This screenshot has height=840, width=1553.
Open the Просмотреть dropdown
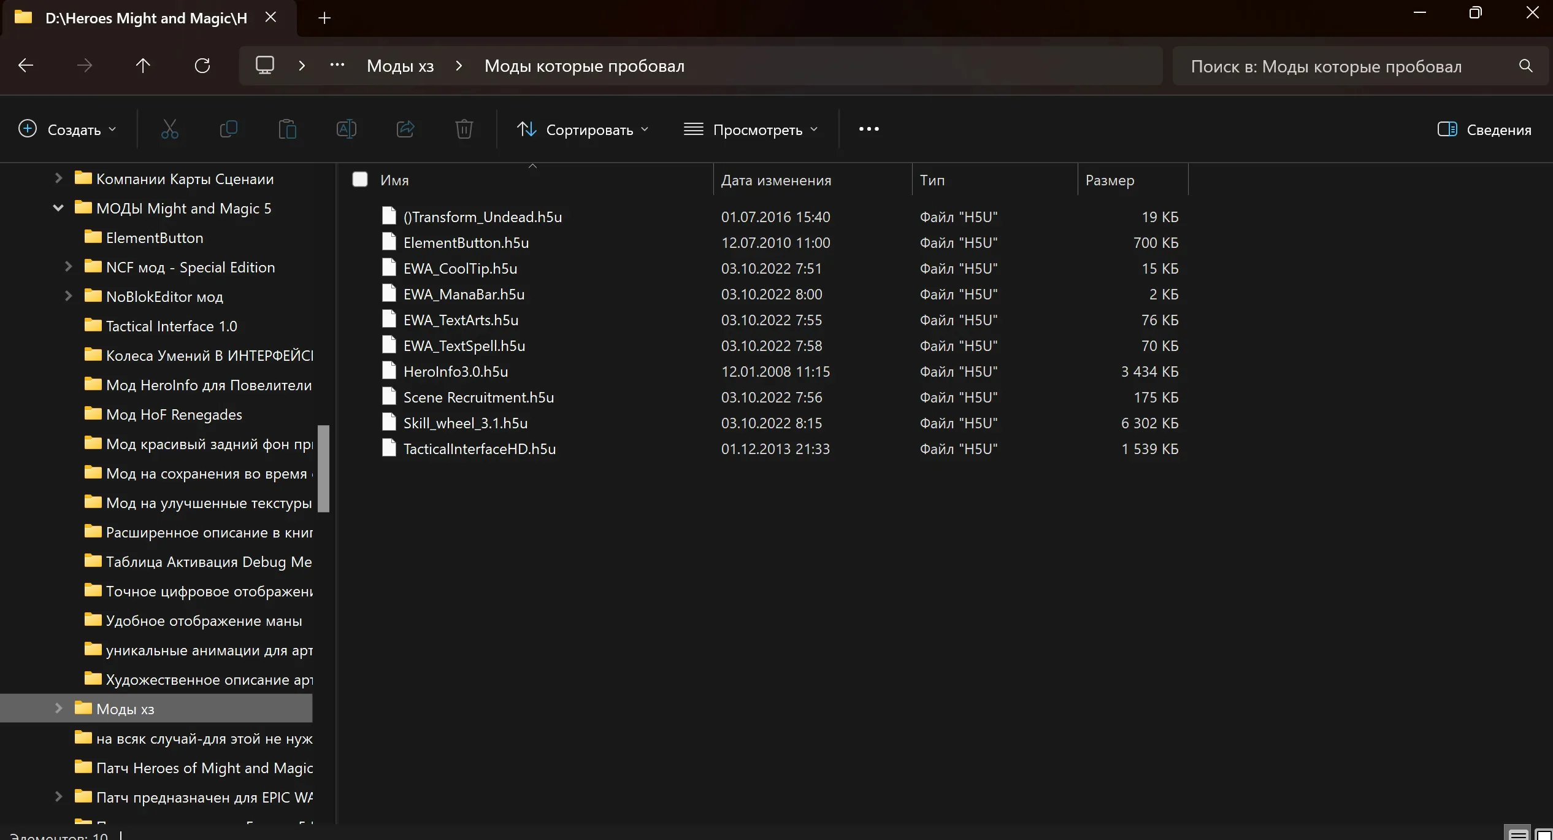click(x=751, y=129)
